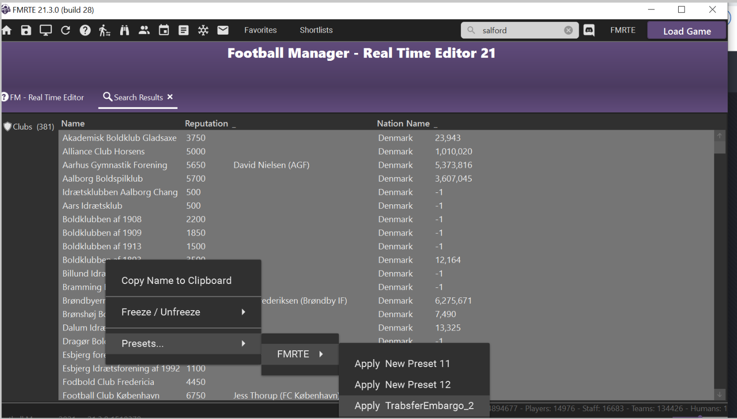
Task: Select Football Club København row
Action: 111,396
